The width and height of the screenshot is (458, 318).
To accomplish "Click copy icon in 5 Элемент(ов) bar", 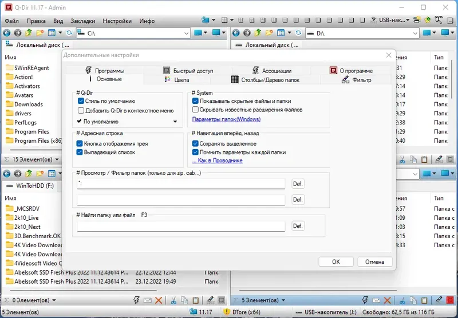I will 413,300.
